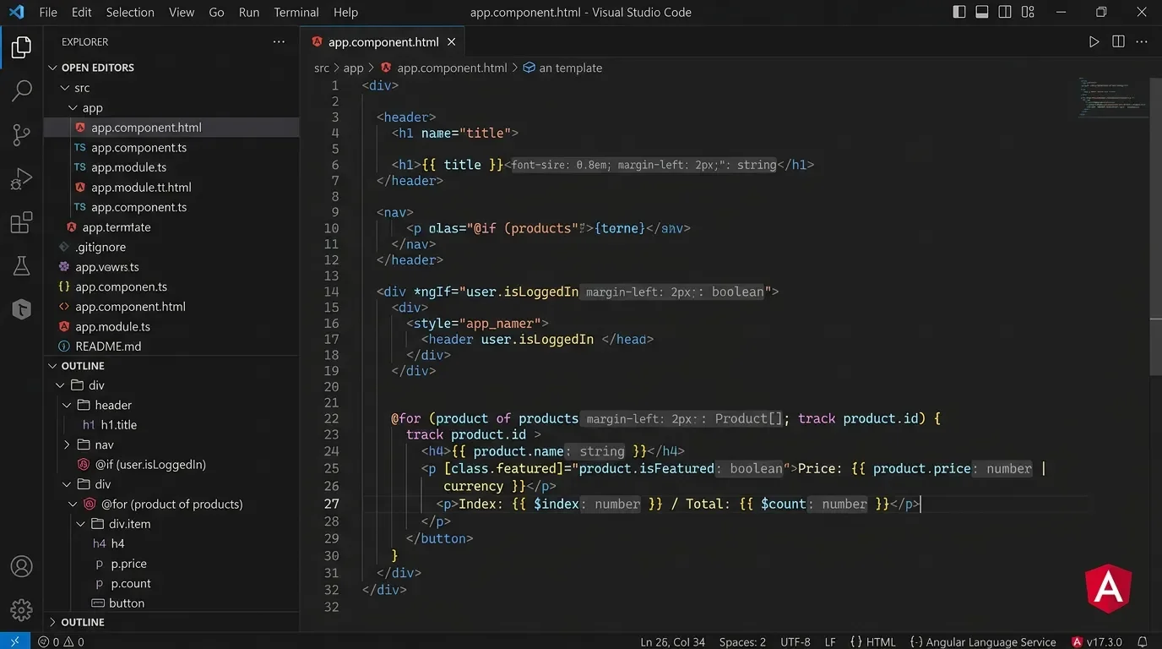1162x649 pixels.
Task: Open the app.componen.ts file
Action: (x=121, y=286)
